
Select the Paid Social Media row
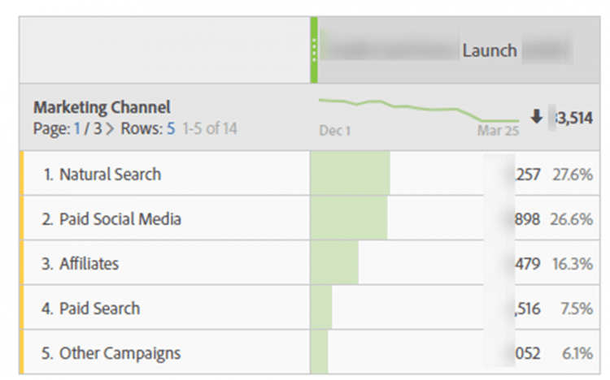(120, 219)
